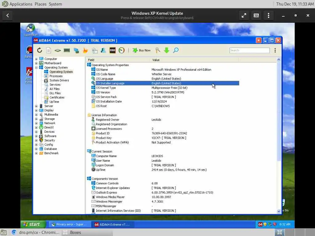Viewport: 315px width, 236px height.
Task: Switch to Privacy error taskbar item
Action: pyautogui.click(x=69, y=224)
